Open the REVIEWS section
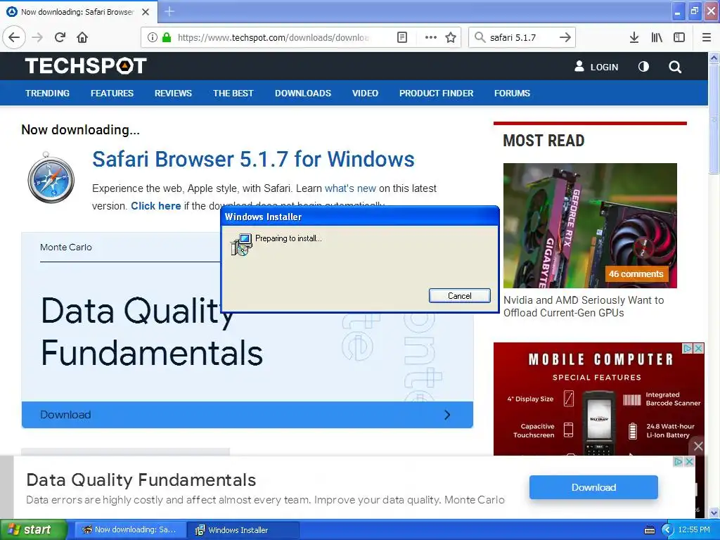Viewport: 720px width, 540px height. 173,94
